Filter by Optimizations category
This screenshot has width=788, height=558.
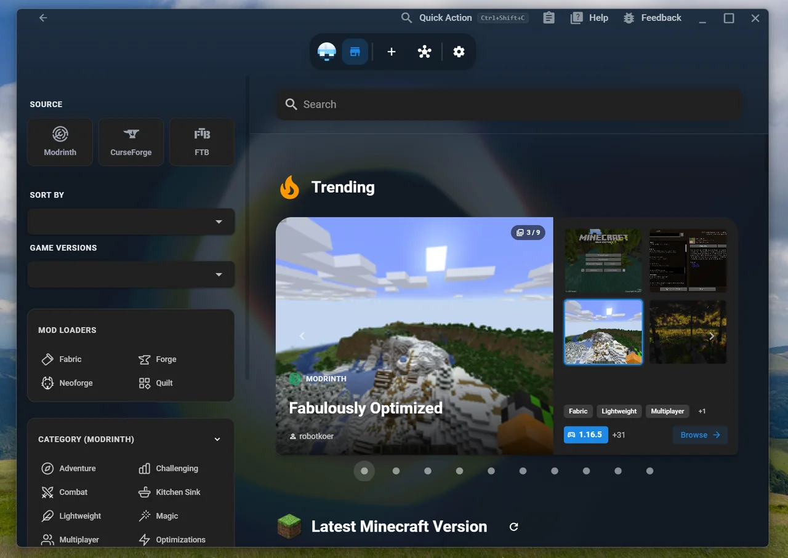click(x=172, y=540)
